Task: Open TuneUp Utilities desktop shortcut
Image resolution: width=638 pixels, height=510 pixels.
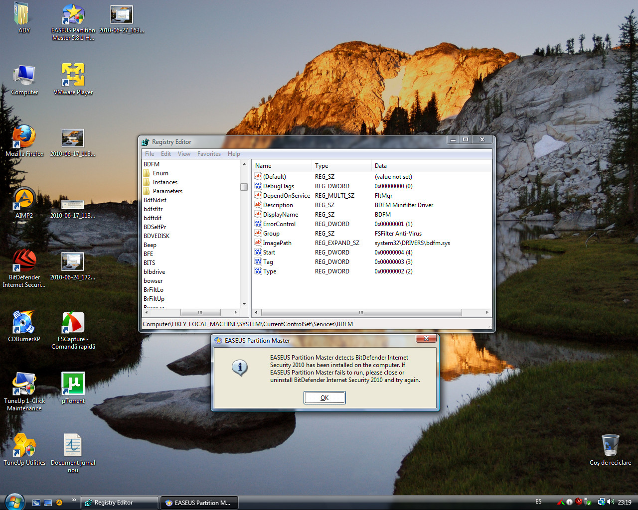Action: (x=24, y=450)
